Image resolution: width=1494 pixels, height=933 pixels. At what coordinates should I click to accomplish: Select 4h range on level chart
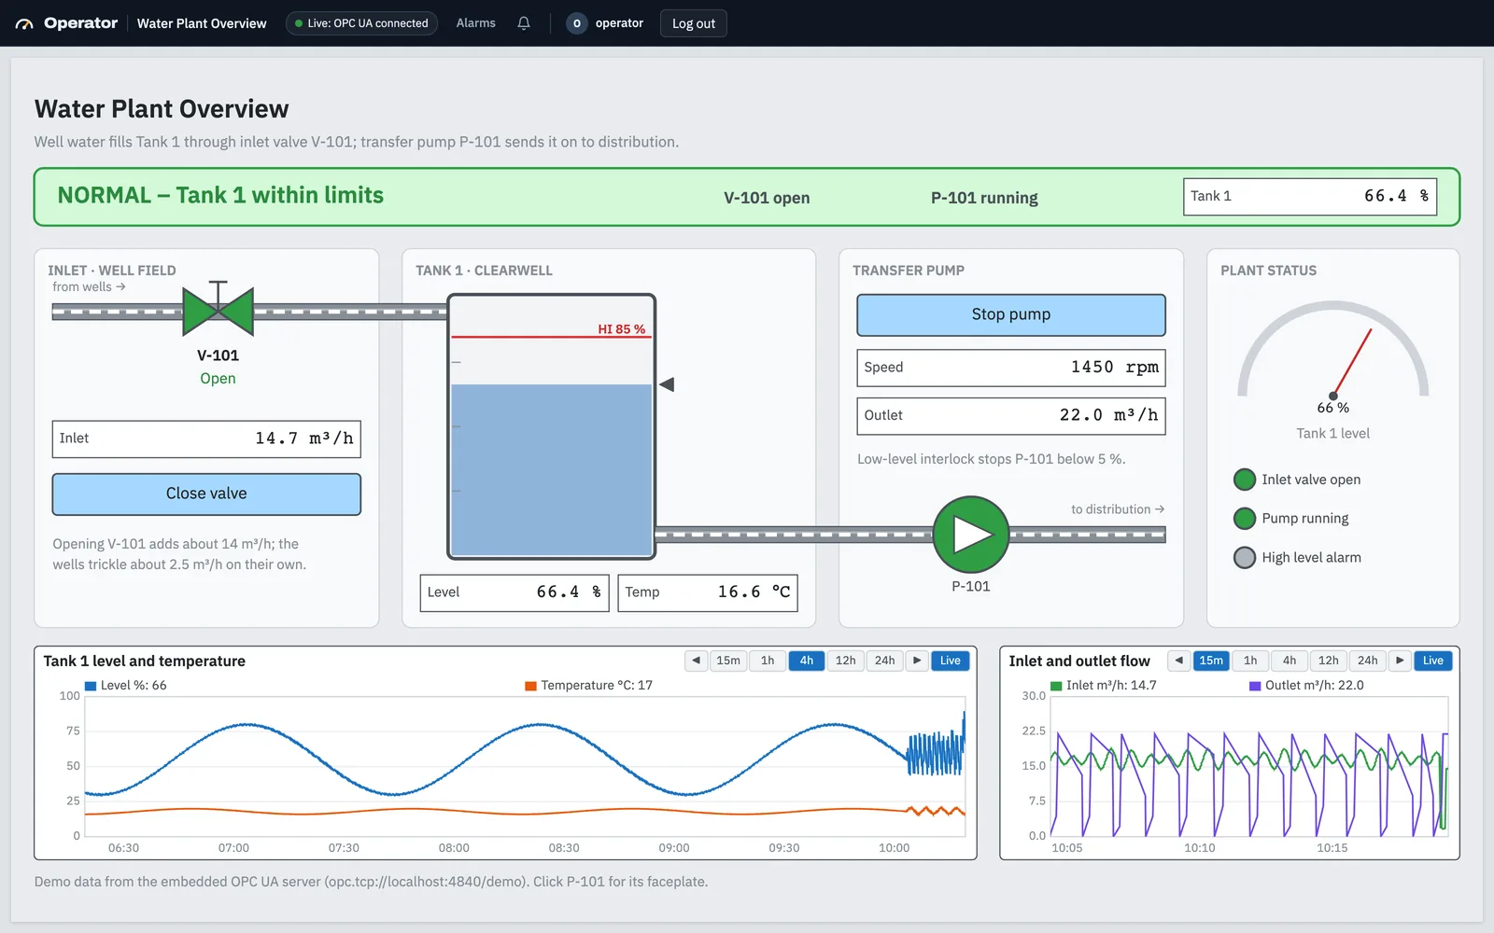[807, 661]
